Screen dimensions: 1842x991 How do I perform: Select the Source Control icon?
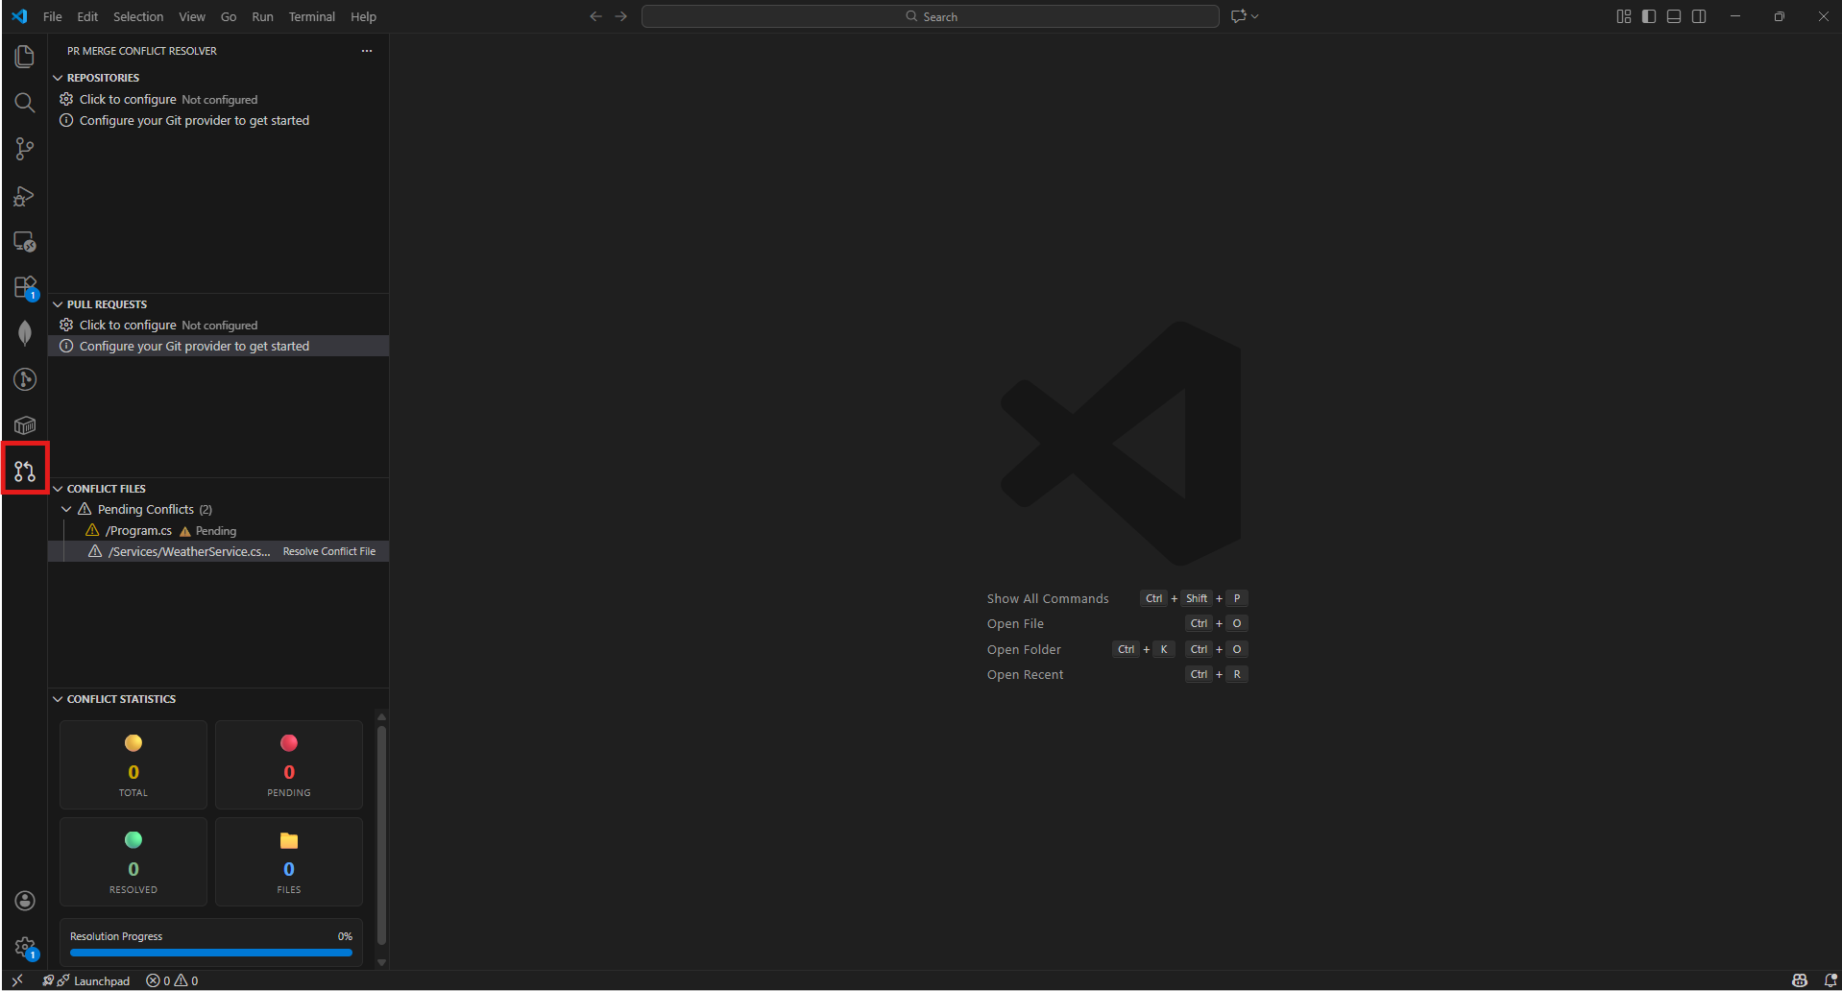tap(24, 149)
